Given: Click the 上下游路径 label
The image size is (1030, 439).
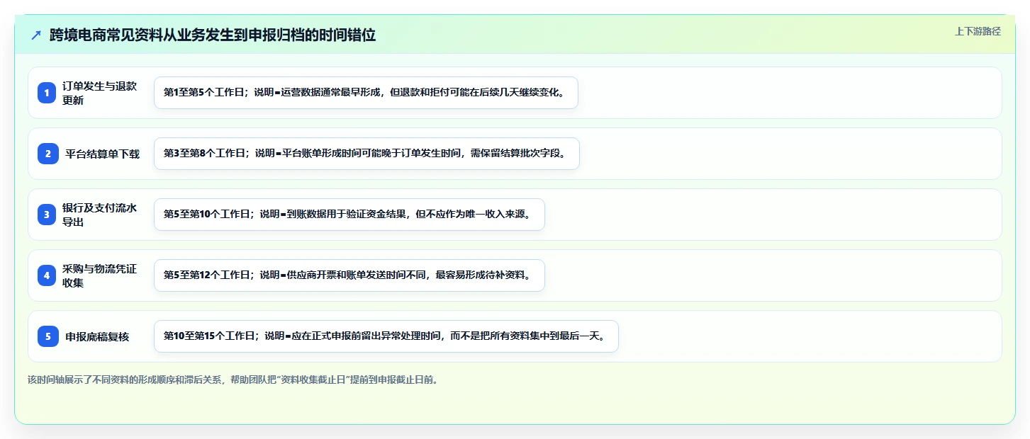Looking at the screenshot, I should (x=978, y=31).
